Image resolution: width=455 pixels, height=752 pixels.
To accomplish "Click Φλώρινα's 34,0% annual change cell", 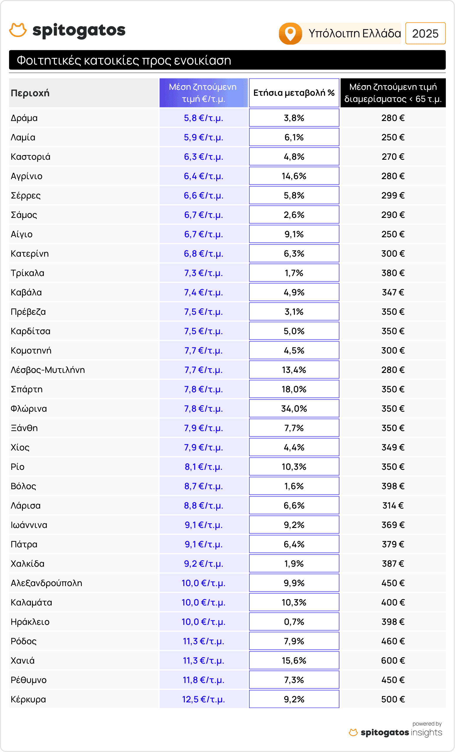I will point(294,409).
